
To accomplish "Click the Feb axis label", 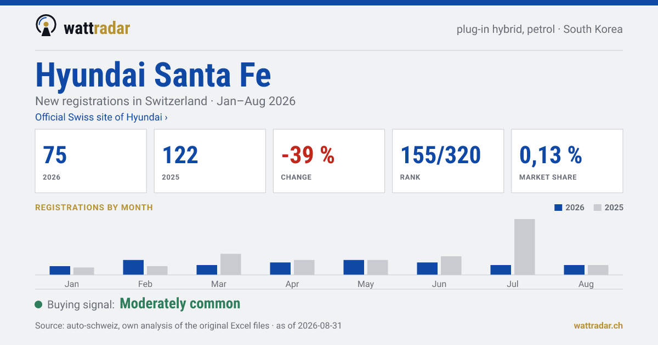I will 145,284.
